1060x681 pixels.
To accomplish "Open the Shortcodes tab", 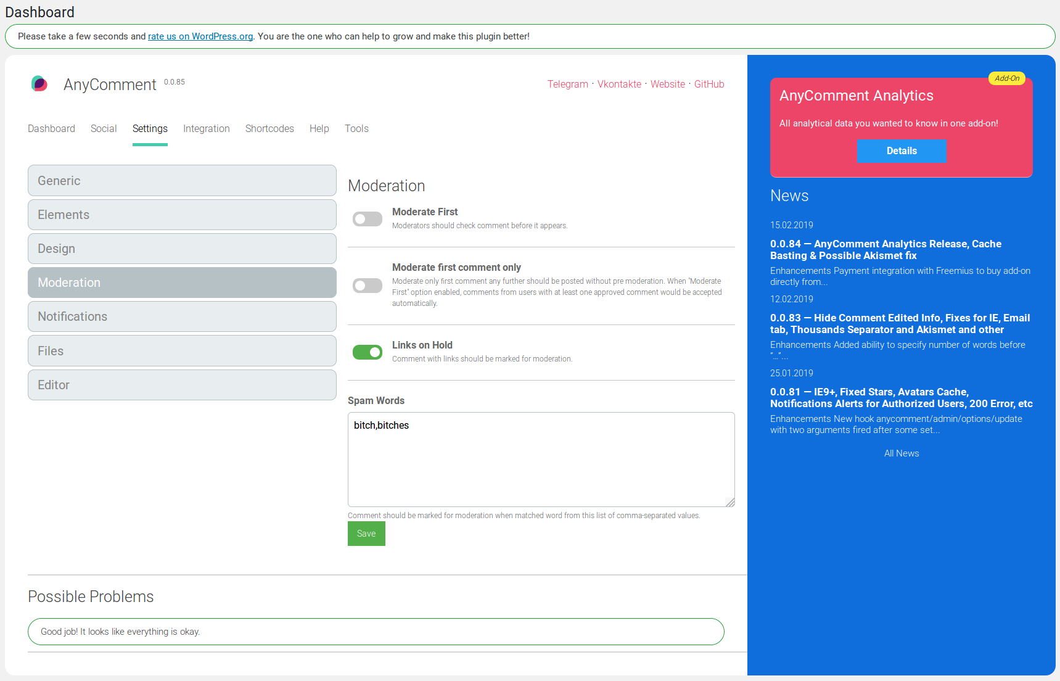I will pos(269,128).
